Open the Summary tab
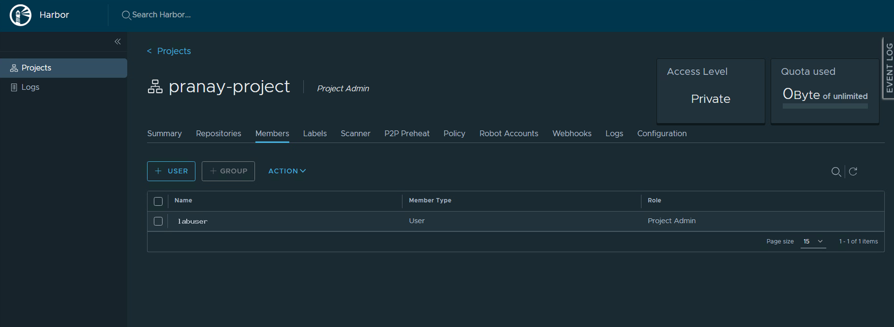 [x=164, y=133]
